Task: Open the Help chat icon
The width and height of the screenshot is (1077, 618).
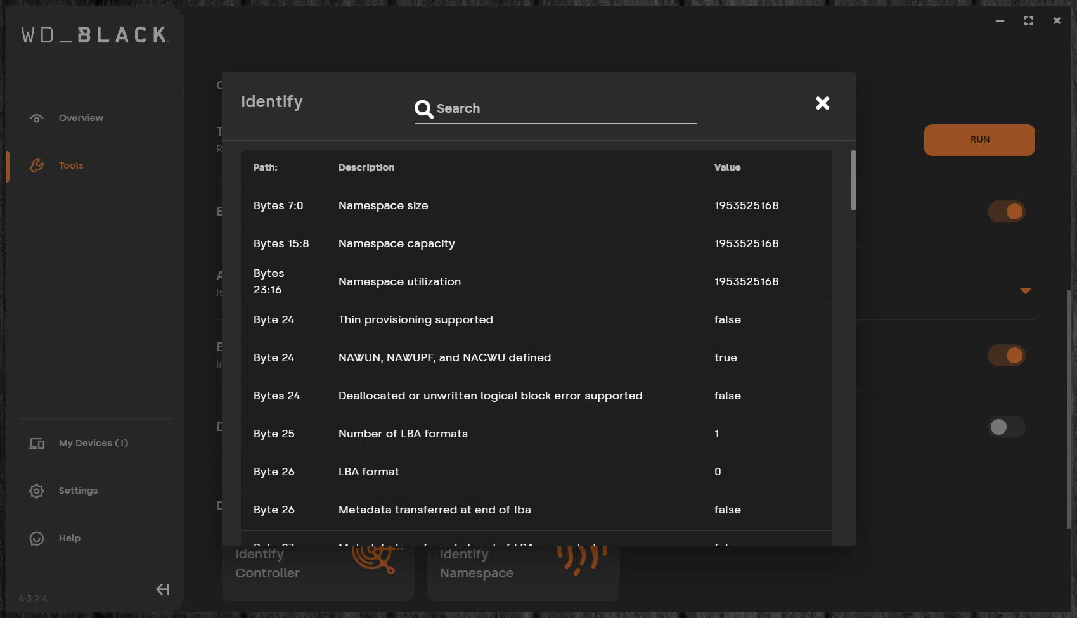Action: [37, 539]
